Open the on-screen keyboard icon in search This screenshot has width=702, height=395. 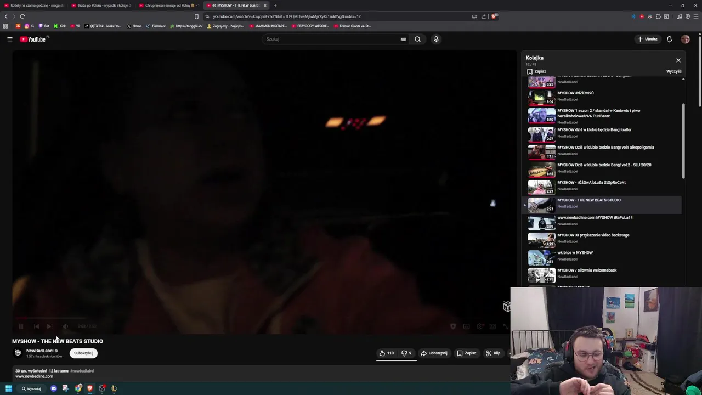[403, 39]
